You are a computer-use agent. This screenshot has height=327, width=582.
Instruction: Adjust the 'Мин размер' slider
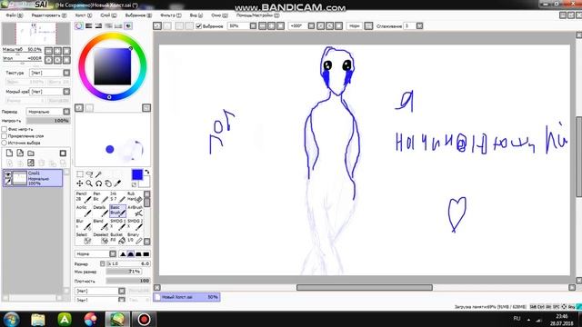(124, 272)
